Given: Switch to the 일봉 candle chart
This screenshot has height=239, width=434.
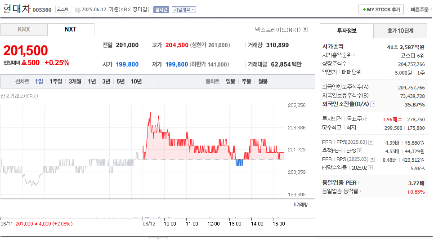Looking at the screenshot, I should pyautogui.click(x=230, y=81).
